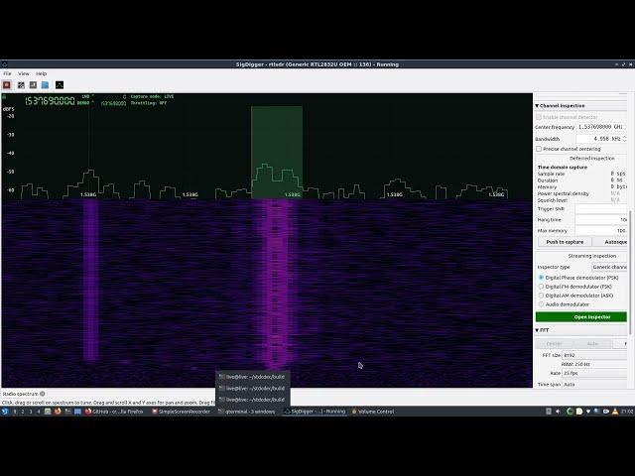The height and width of the screenshot is (476, 635).
Task: Open the View menu
Action: [x=24, y=73]
